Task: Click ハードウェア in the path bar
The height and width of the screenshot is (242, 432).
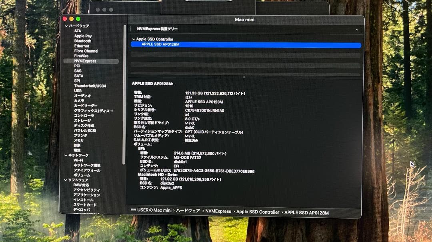Action: click(188, 211)
